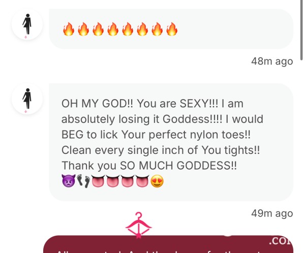Click the purple angry devil emoji
This screenshot has width=305, height=253.
click(x=69, y=181)
